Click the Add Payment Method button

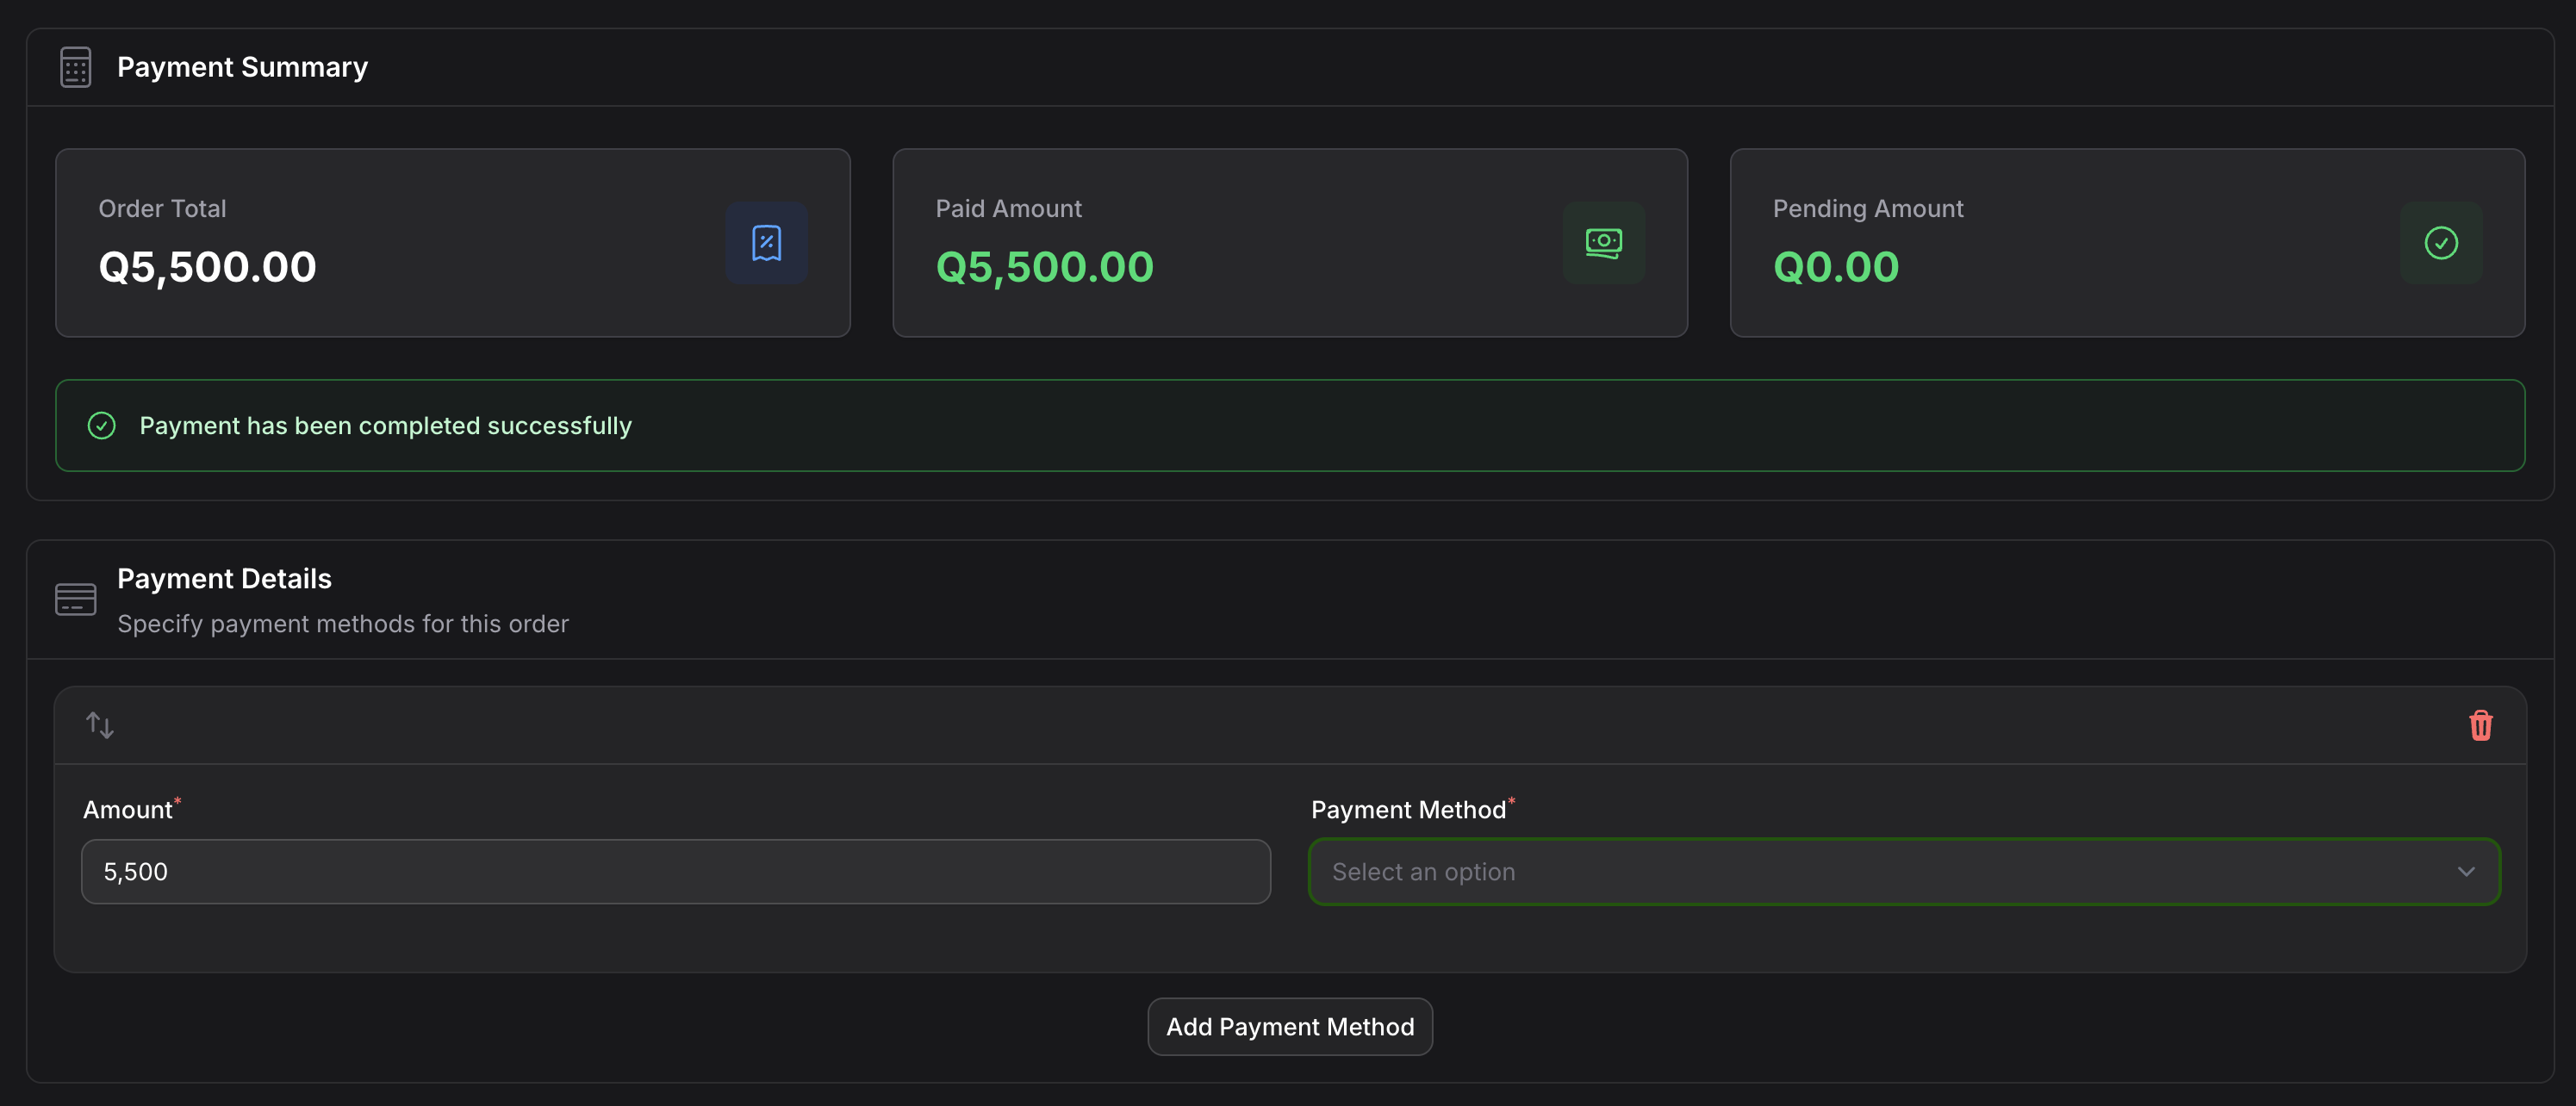1289,1027
